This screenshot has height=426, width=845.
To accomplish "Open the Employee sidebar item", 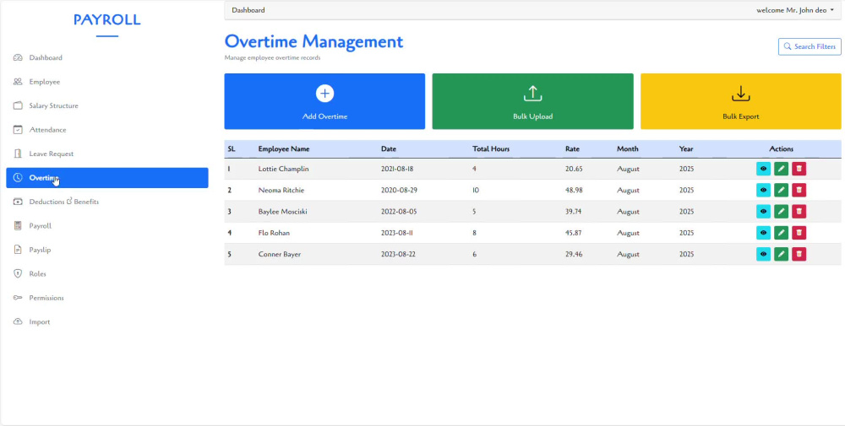I will [106, 82].
